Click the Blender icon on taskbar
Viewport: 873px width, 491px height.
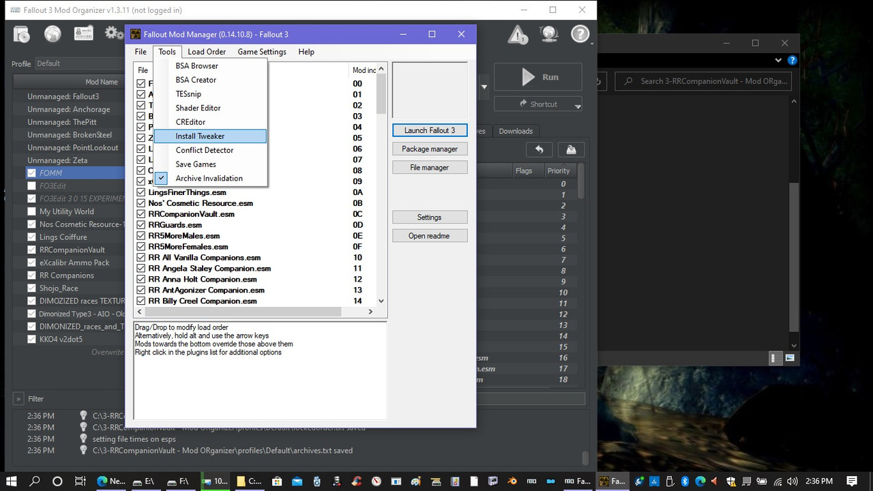513,481
